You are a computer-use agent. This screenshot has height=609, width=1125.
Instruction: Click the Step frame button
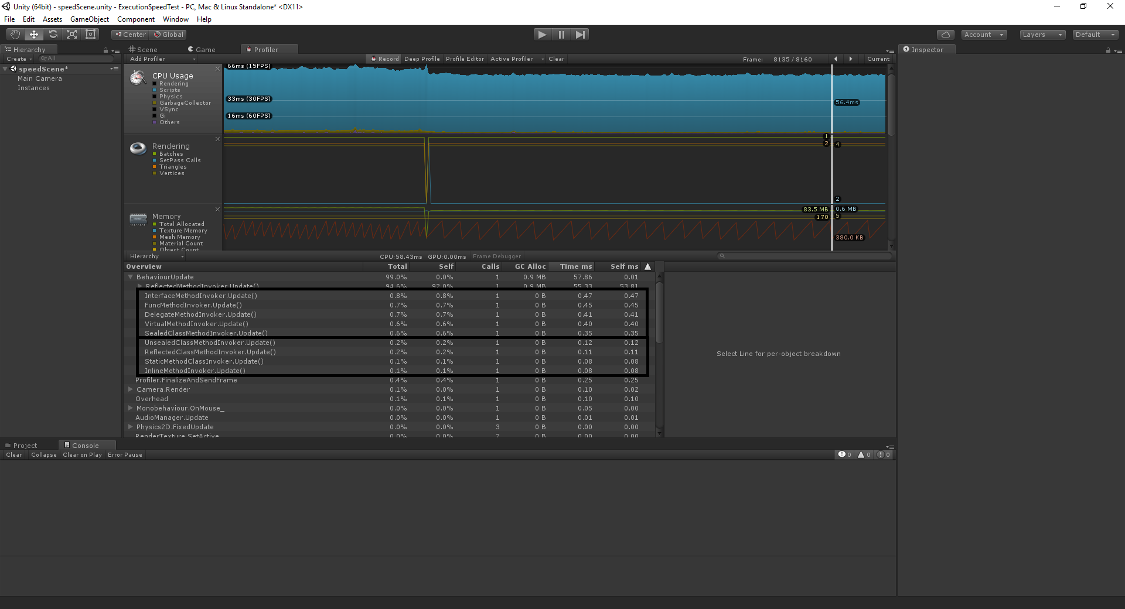[x=580, y=35]
